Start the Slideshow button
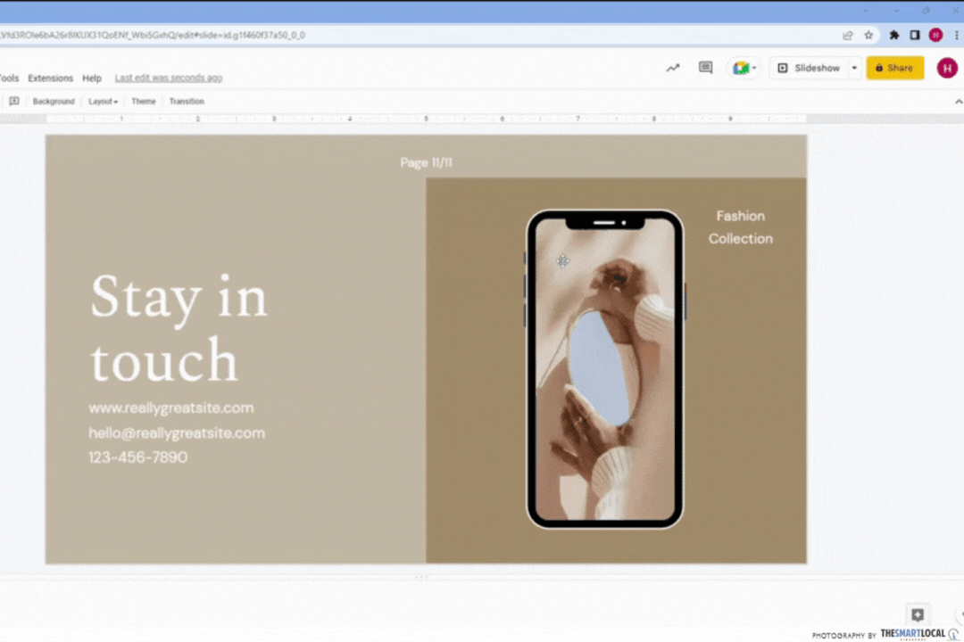The width and height of the screenshot is (964, 642). [809, 68]
